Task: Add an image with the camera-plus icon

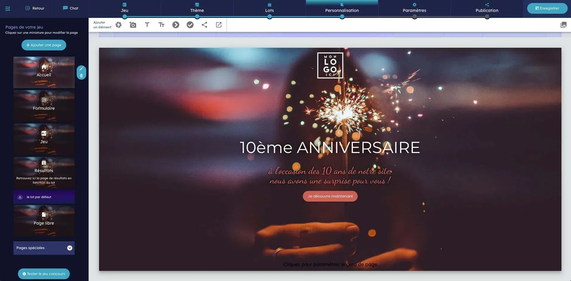Action: 133,25
